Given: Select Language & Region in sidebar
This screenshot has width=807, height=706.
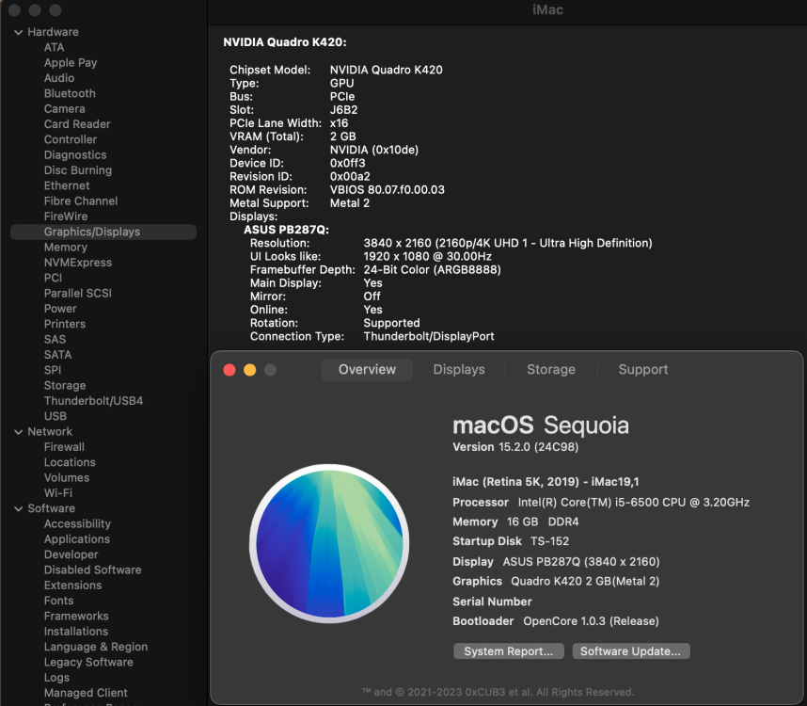Looking at the screenshot, I should (x=96, y=648).
